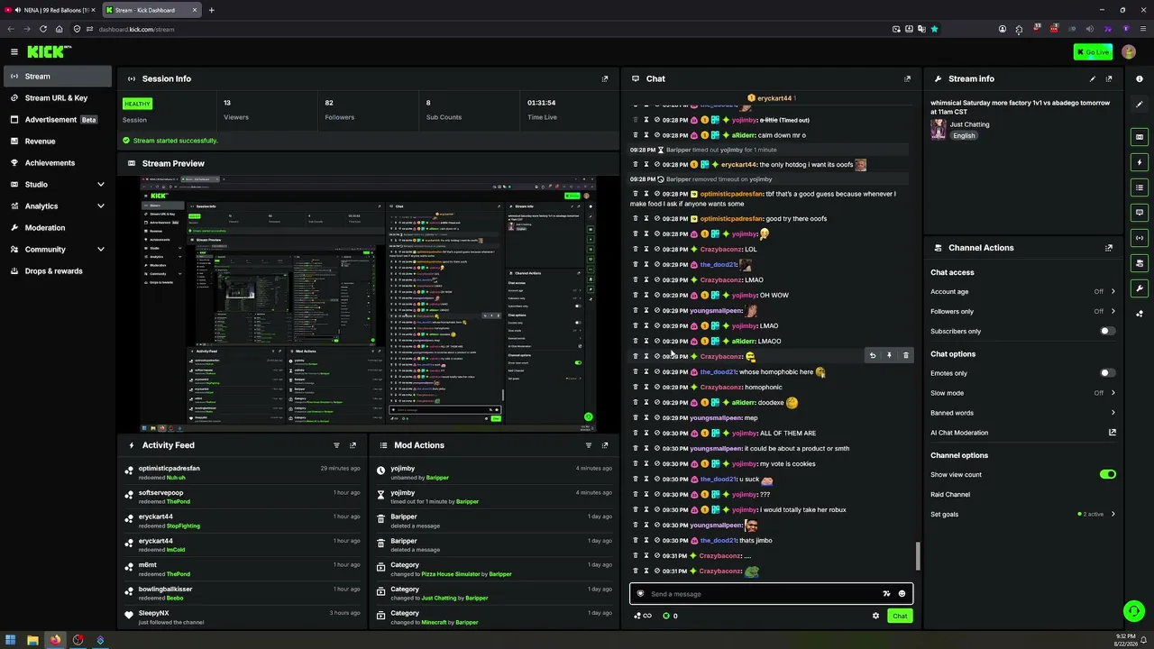
Task: Delete the hovered Crazybaconz message with trash icon
Action: click(905, 356)
